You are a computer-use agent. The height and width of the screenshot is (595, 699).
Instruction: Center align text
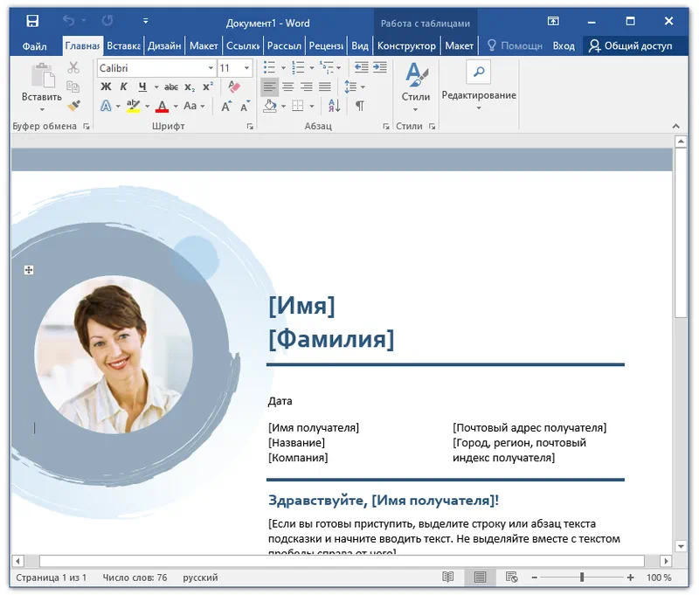click(x=288, y=86)
